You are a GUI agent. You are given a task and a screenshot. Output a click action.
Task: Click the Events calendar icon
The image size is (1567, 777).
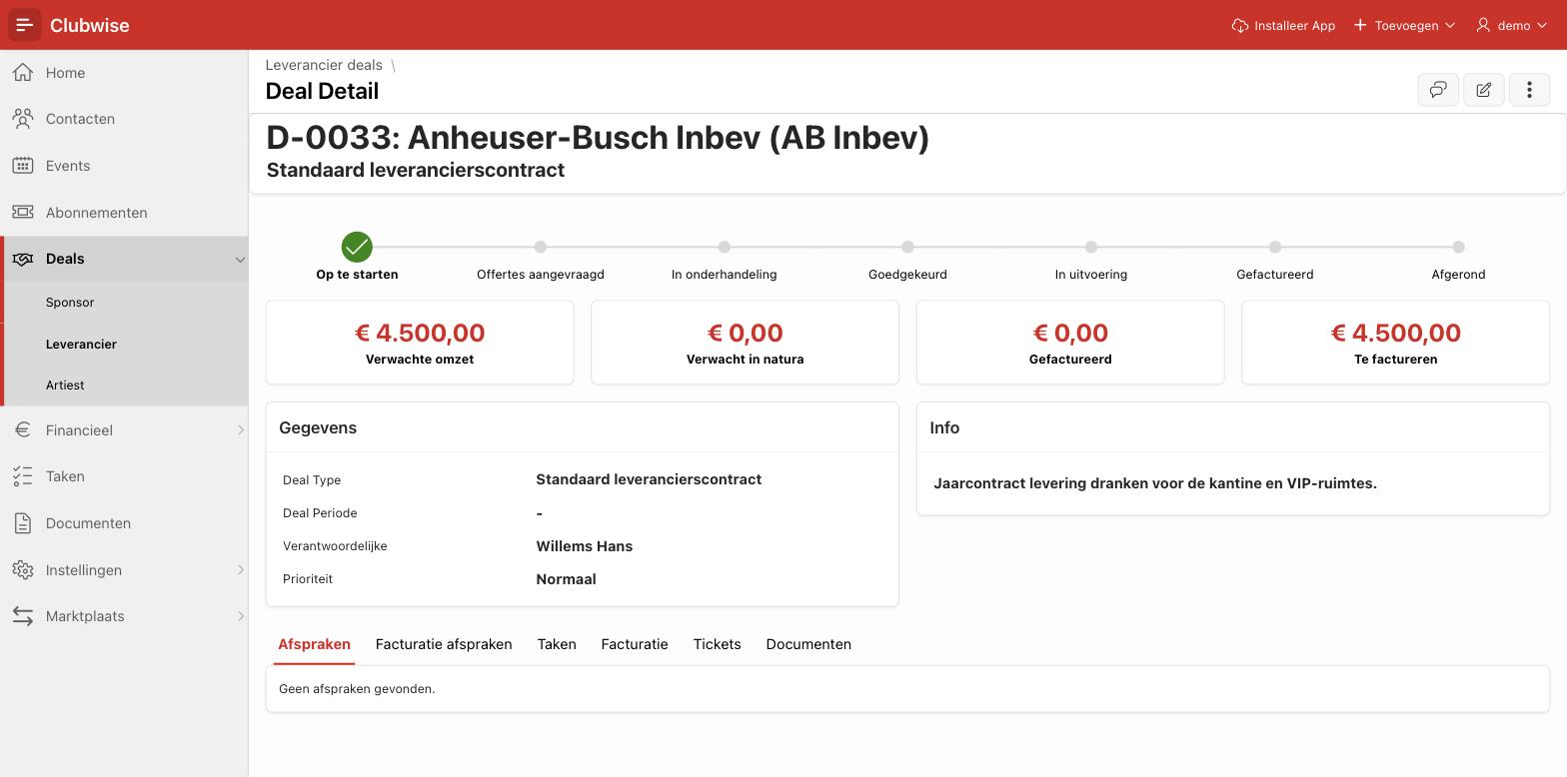click(23, 166)
